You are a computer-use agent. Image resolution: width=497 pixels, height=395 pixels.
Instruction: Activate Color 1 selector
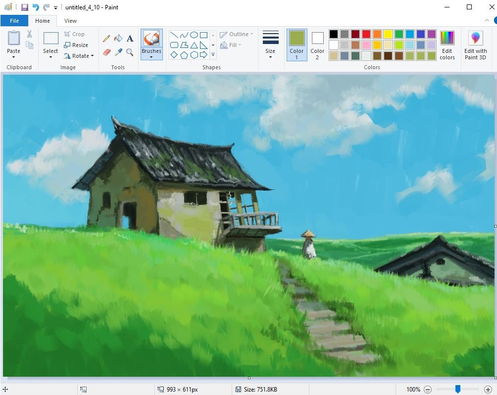pyautogui.click(x=297, y=45)
